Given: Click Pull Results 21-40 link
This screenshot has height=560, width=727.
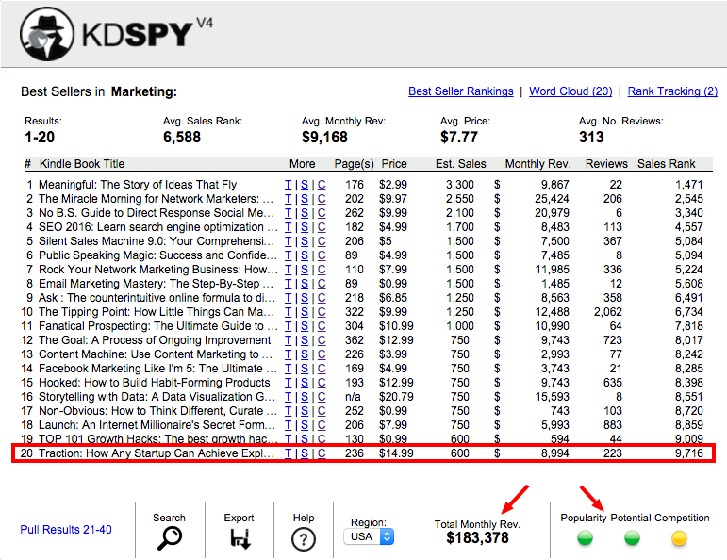Looking at the screenshot, I should 66,530.
